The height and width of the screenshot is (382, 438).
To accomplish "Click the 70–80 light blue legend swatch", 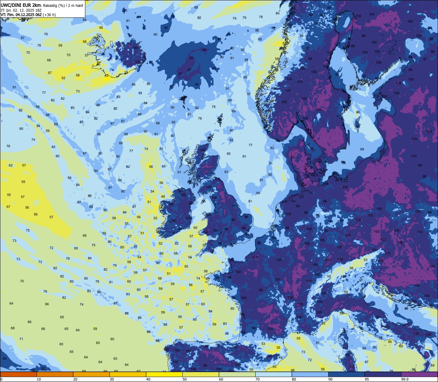I will click(x=273, y=374).
